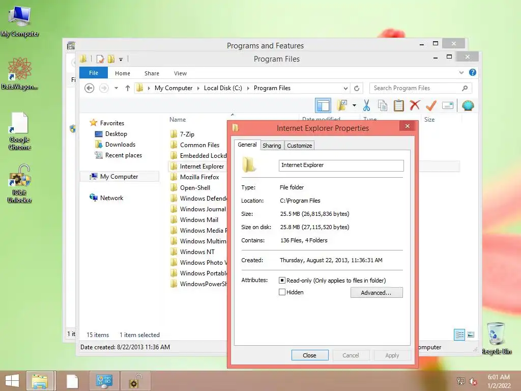Open the recent locations dropdown arrow
This screenshot has height=391, width=521.
tap(116, 88)
